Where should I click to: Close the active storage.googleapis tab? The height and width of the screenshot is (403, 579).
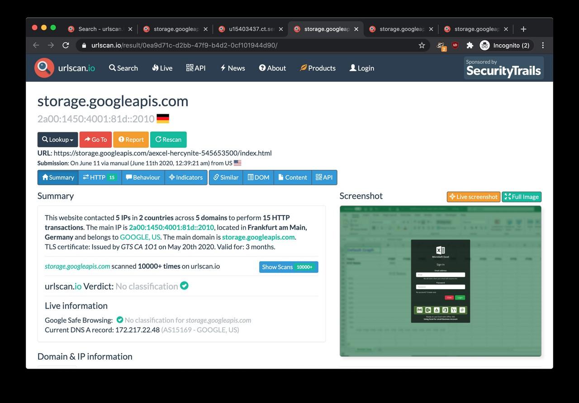356,29
